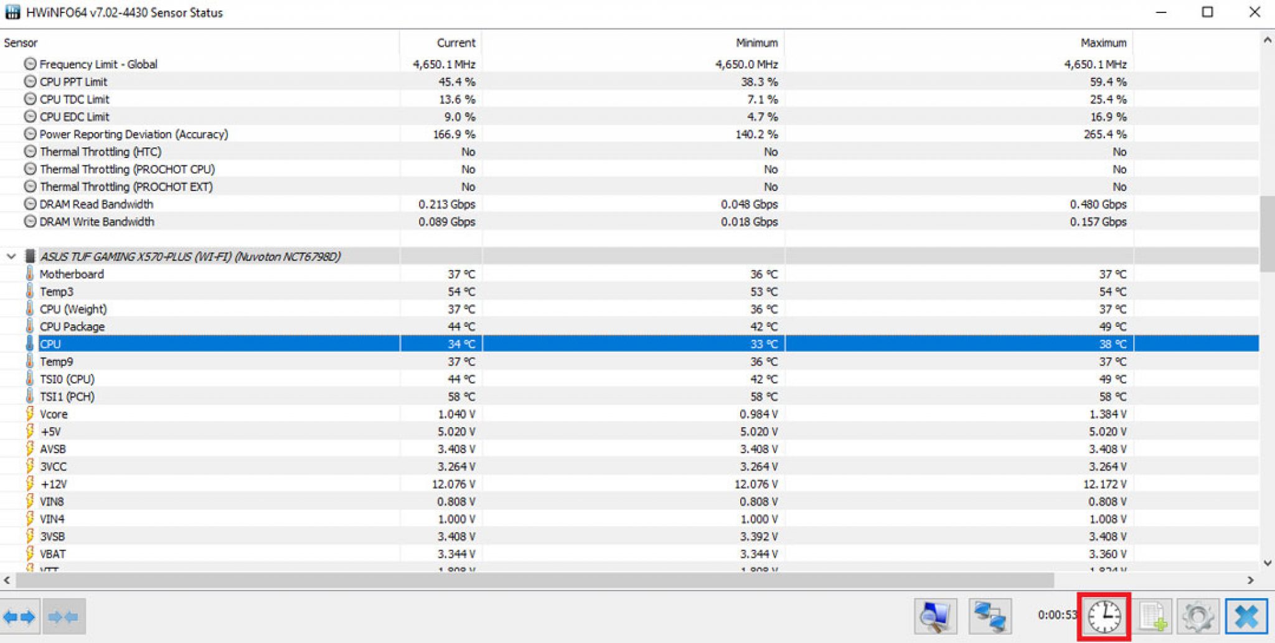The image size is (1275, 643).
Task: Click the AVSB voltage lightning icon
Action: pyautogui.click(x=29, y=449)
